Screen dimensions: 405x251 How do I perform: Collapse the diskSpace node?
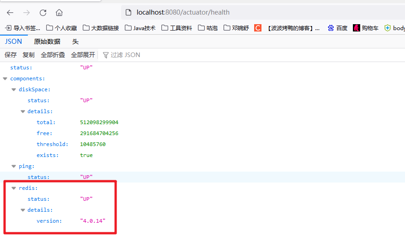[x=14, y=89]
